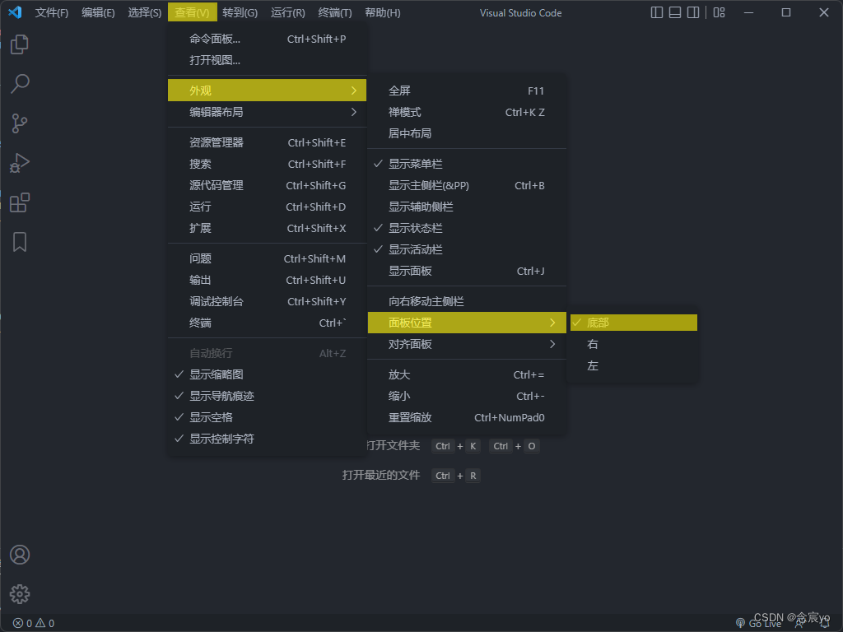This screenshot has width=843, height=632.
Task: Open the Search icon in activity bar
Action: pyautogui.click(x=20, y=84)
